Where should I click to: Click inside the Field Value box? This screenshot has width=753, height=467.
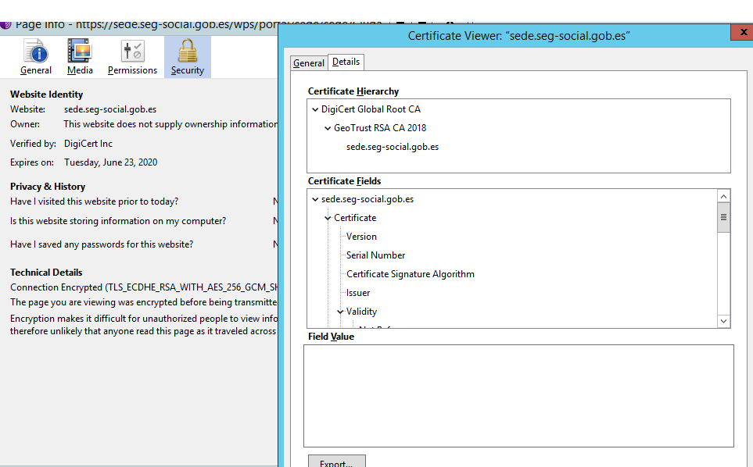(518, 396)
